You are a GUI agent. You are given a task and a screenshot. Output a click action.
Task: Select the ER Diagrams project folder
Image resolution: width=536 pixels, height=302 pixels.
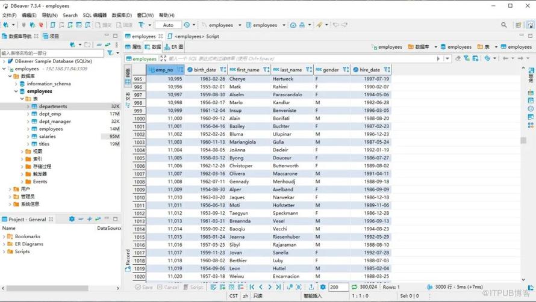point(29,244)
